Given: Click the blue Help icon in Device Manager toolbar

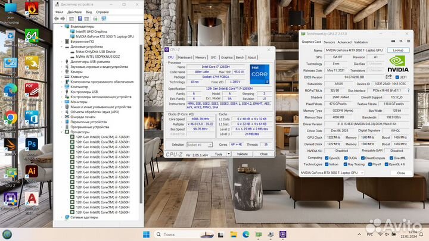Looking at the screenshot, I should pyautogui.click(x=80, y=18).
